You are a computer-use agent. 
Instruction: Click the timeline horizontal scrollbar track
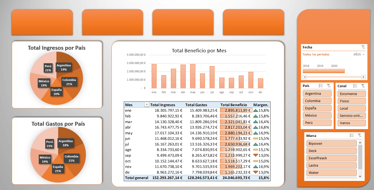pyautogui.click(x=334, y=77)
